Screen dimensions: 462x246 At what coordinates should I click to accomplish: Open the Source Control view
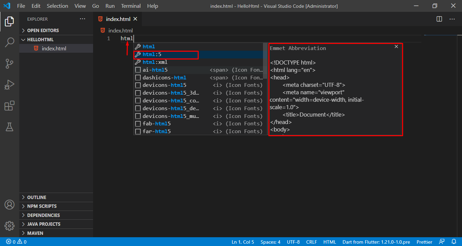click(x=9, y=63)
